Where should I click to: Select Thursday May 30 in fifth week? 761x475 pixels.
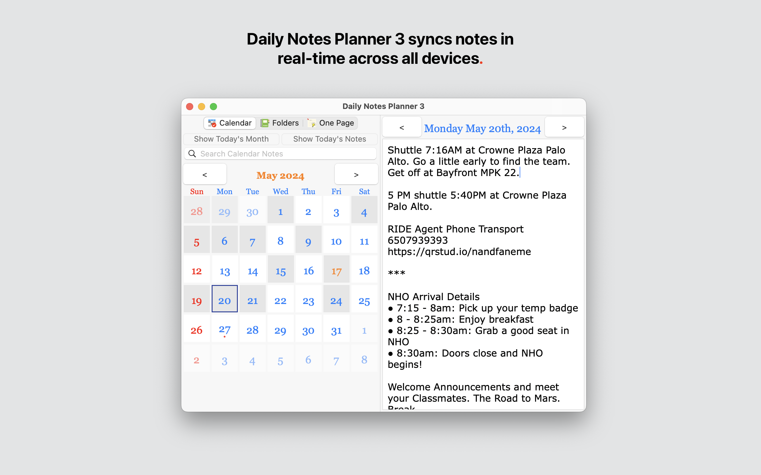[308, 328]
